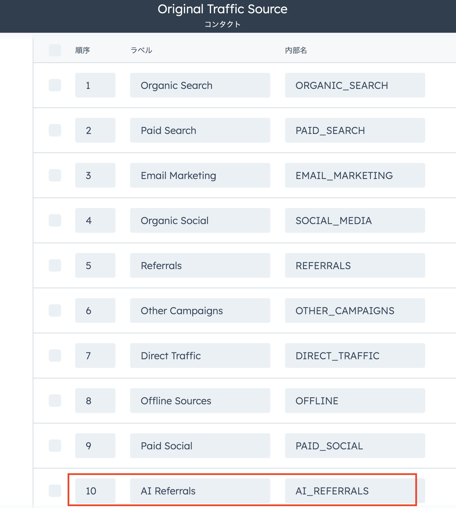Tick the checkbox for the AI Referrals row

[55, 491]
